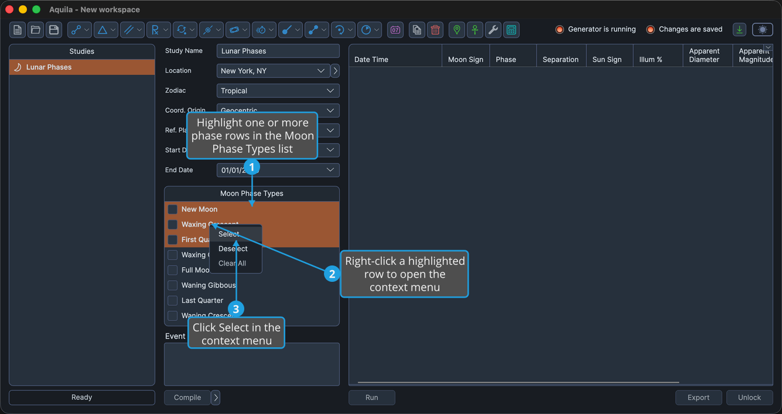Click the green download arrow icon
This screenshot has height=414, width=782.
click(740, 30)
